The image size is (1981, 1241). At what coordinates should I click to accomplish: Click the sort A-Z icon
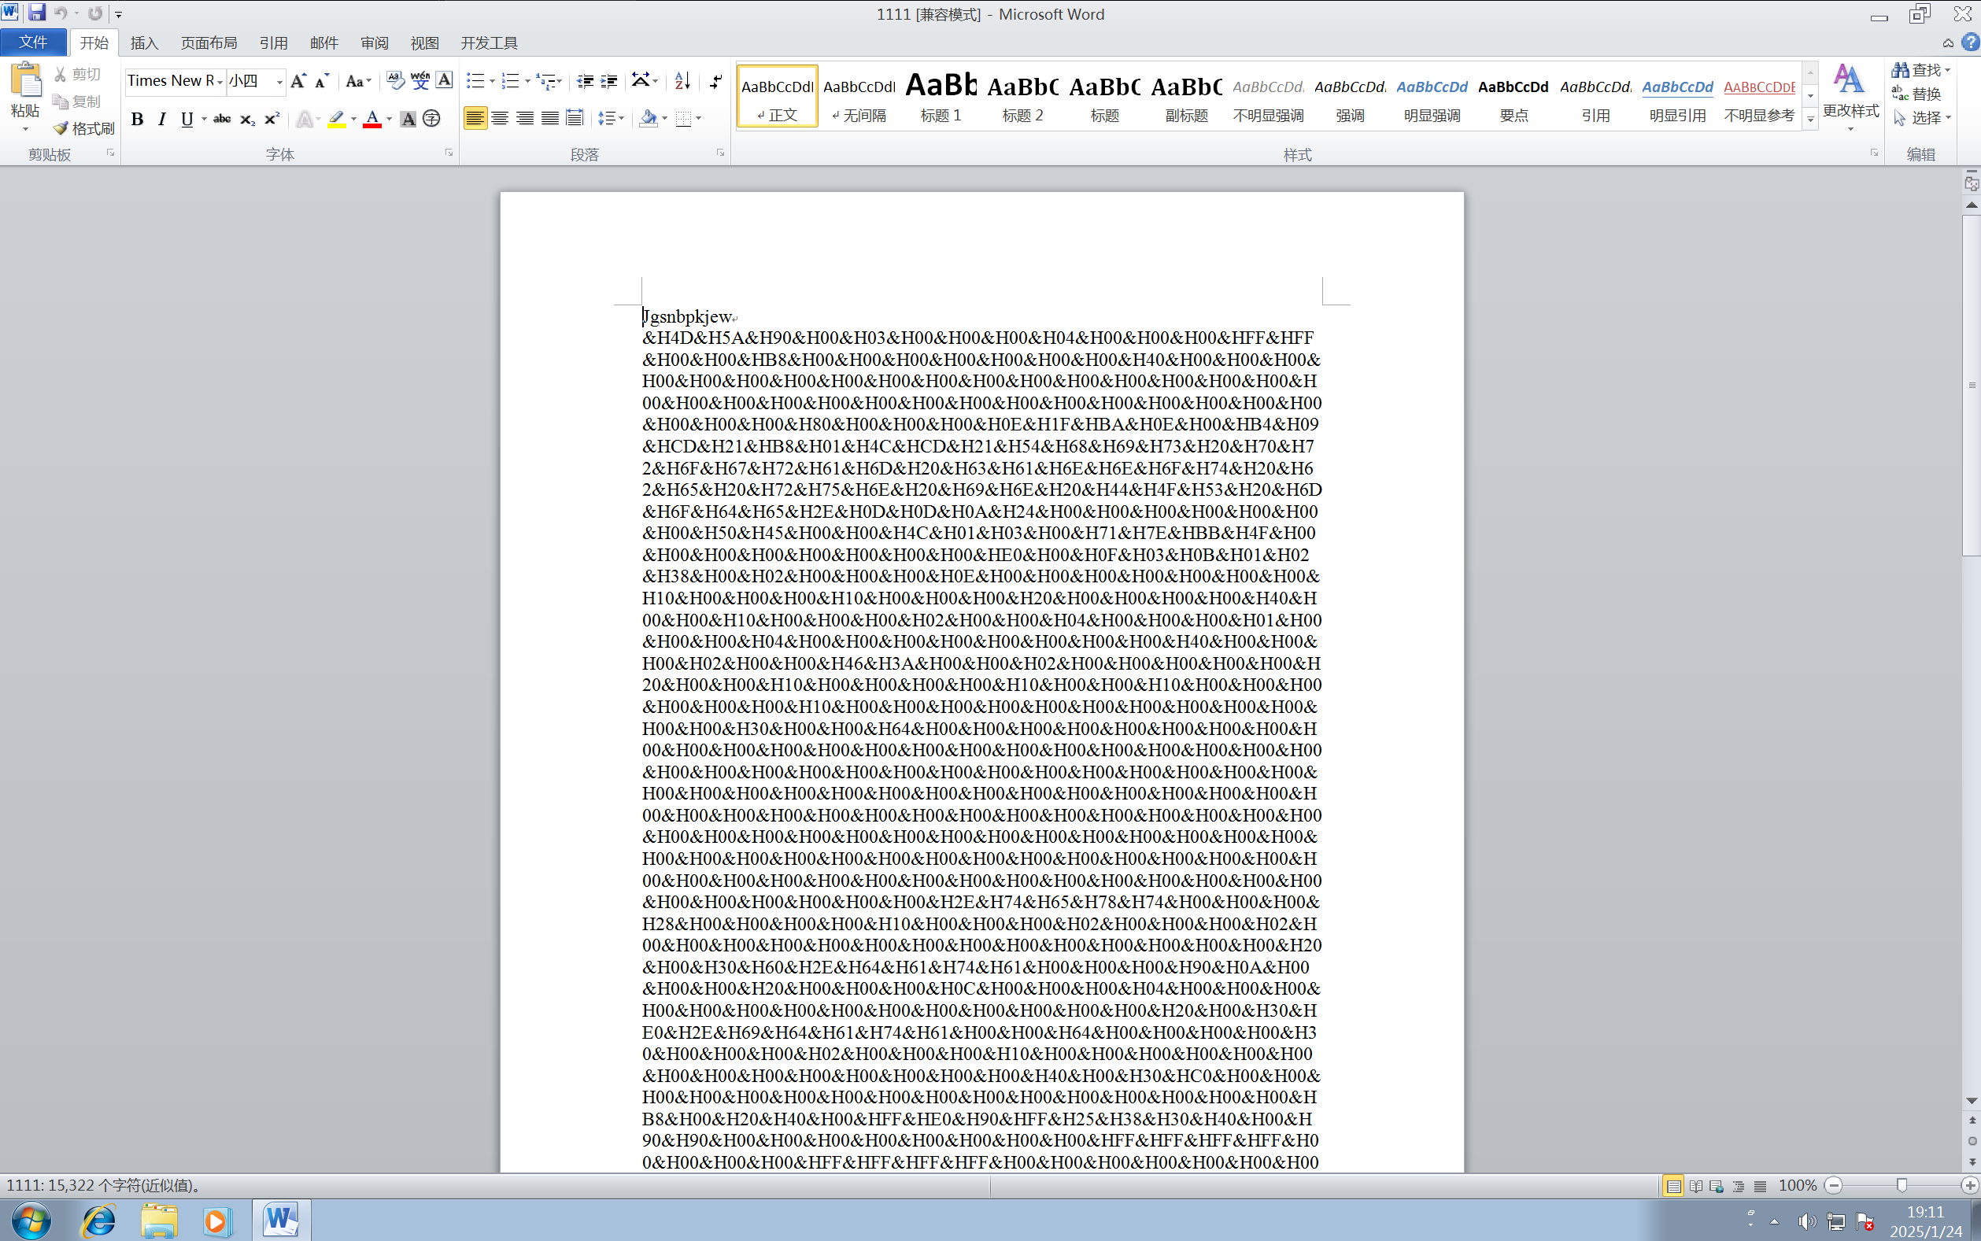(x=682, y=80)
